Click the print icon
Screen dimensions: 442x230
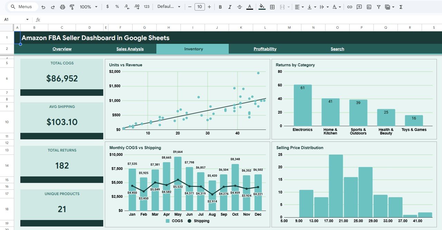coord(62,7)
